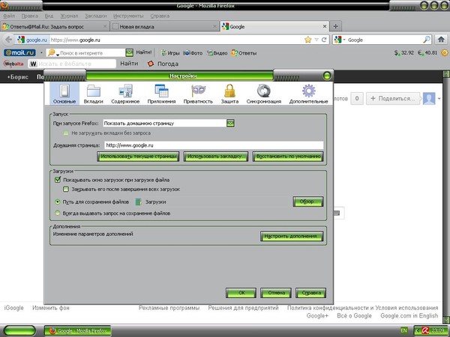
Task: Click the bookmark star in address bar
Action: [x=308, y=40]
